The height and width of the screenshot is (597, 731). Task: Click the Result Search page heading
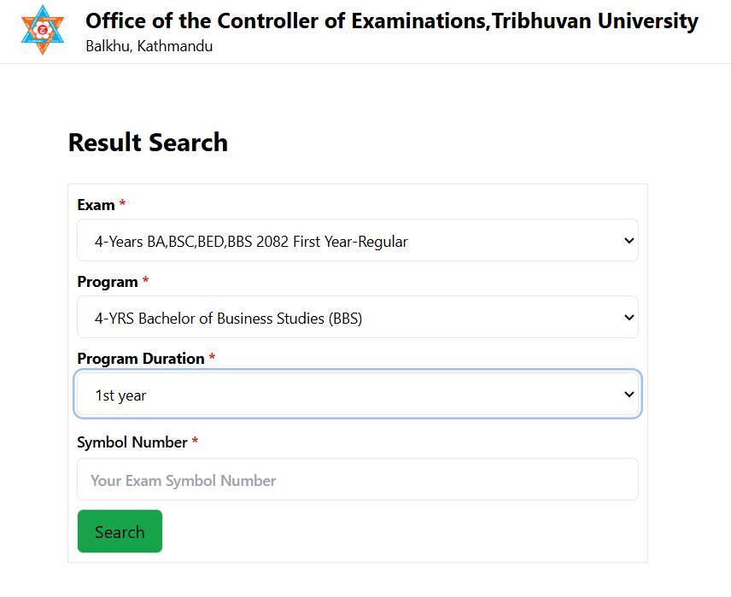(x=148, y=142)
